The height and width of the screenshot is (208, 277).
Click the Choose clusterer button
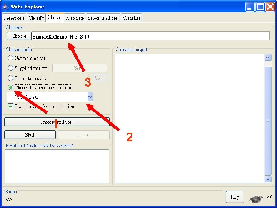tap(19, 36)
